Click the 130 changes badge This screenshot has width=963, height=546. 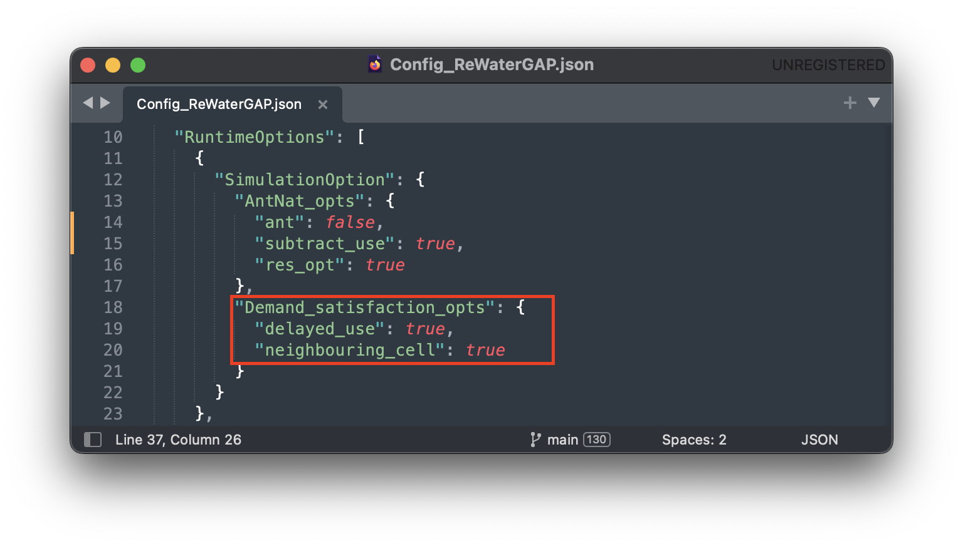[596, 440]
